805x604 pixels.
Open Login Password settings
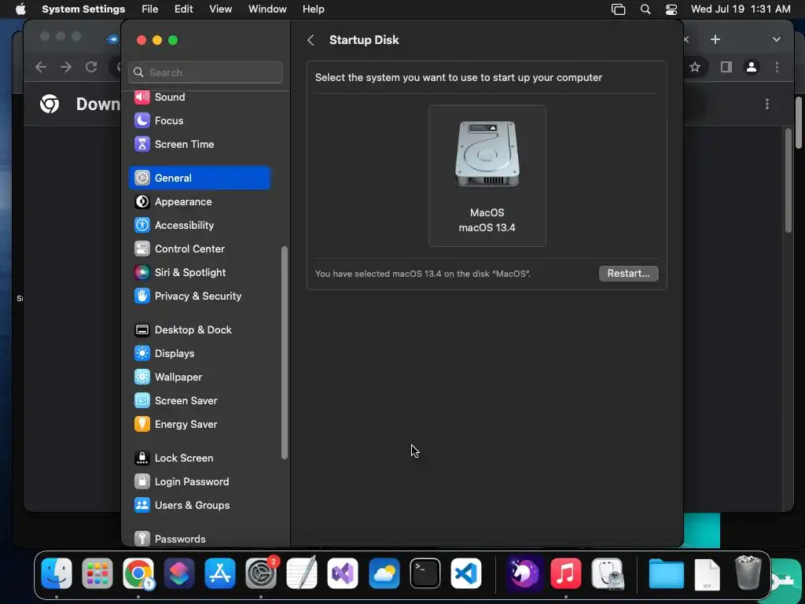coord(199,482)
